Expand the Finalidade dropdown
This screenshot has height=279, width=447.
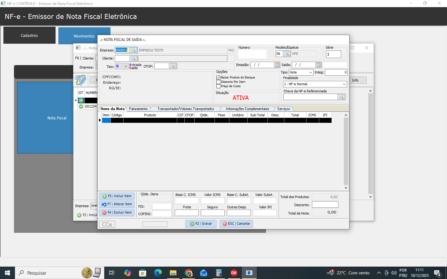click(344, 84)
